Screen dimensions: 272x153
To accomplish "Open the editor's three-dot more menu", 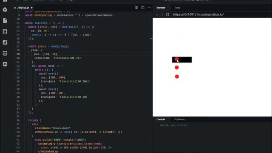I will point(149,8).
